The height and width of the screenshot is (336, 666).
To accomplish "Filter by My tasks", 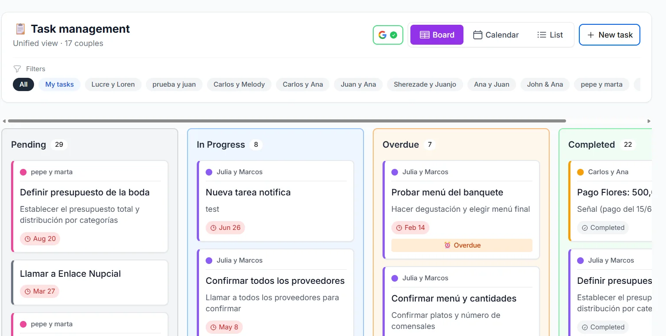I will (59, 84).
